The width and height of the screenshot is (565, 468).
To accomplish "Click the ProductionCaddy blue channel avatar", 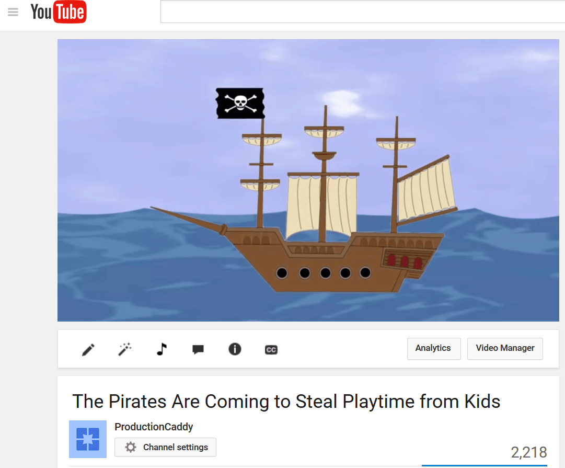I will (x=88, y=439).
